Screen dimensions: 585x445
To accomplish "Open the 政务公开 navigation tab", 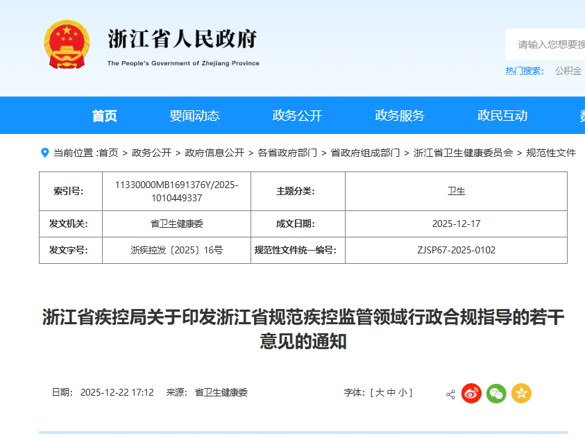I will [x=297, y=115].
